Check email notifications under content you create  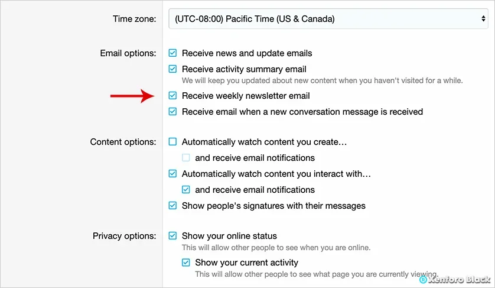[186, 157]
